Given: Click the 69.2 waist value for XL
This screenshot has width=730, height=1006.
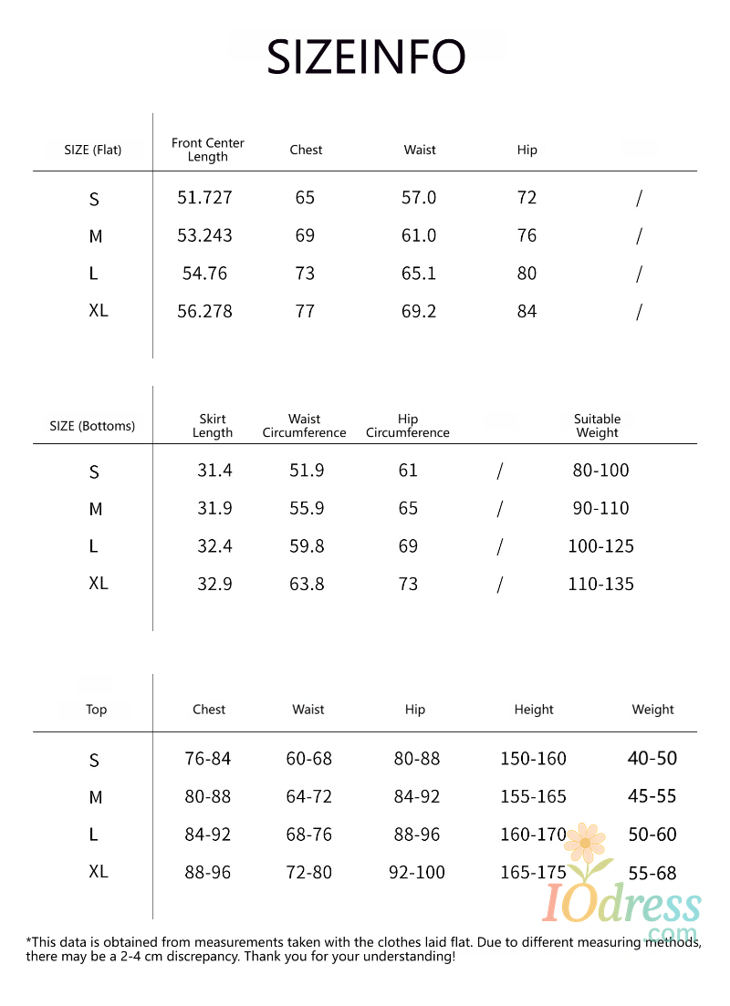Looking at the screenshot, I should (x=419, y=311).
